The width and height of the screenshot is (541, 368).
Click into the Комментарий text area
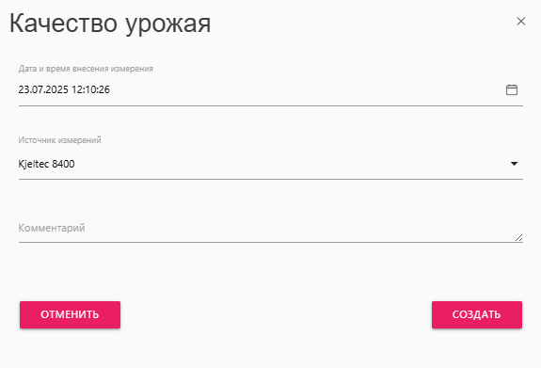coord(271,228)
